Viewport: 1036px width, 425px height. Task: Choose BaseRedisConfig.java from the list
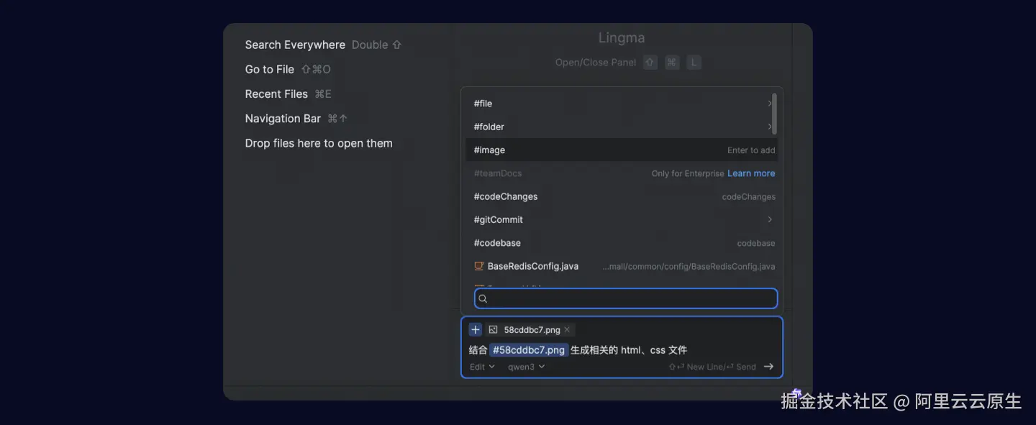coord(620,266)
